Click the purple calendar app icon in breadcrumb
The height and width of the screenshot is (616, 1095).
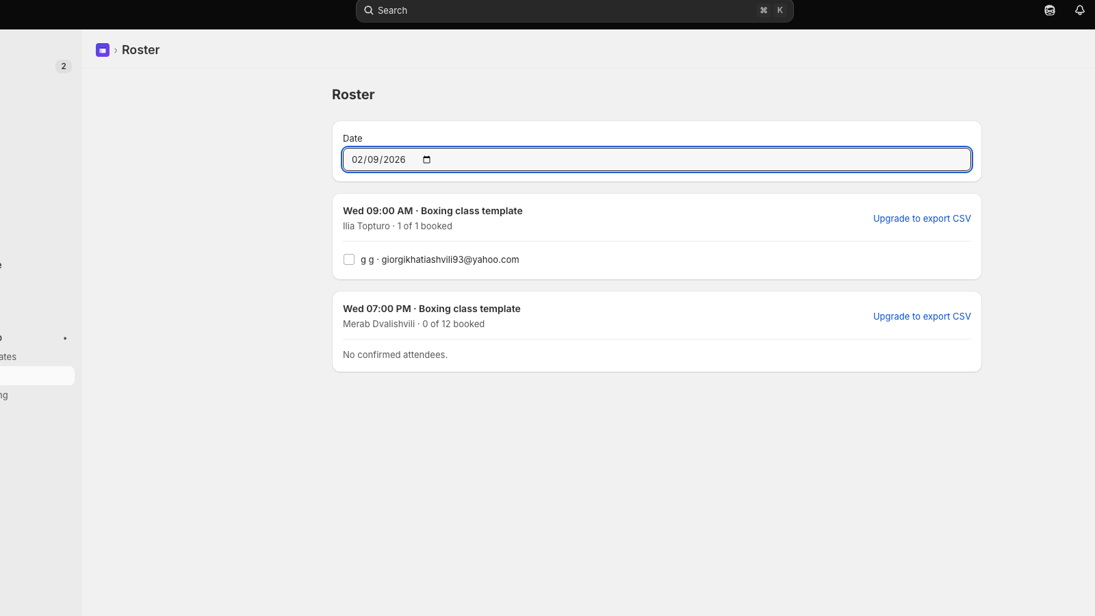103,50
